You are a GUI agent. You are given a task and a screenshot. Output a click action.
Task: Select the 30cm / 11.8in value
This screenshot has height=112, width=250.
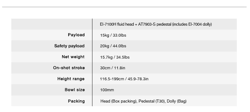click(x=113, y=68)
